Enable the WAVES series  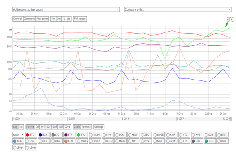pyautogui.click(x=82, y=141)
